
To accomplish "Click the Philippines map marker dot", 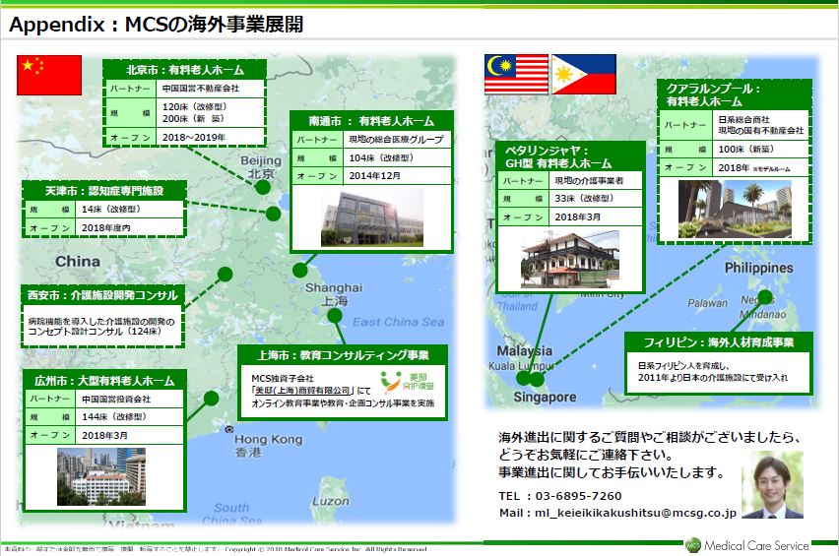I will coord(766,297).
